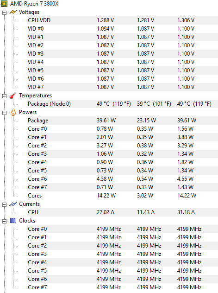The image size is (218, 293).
Task: Select Core #3 under Clocks
Action: coord(122,254)
